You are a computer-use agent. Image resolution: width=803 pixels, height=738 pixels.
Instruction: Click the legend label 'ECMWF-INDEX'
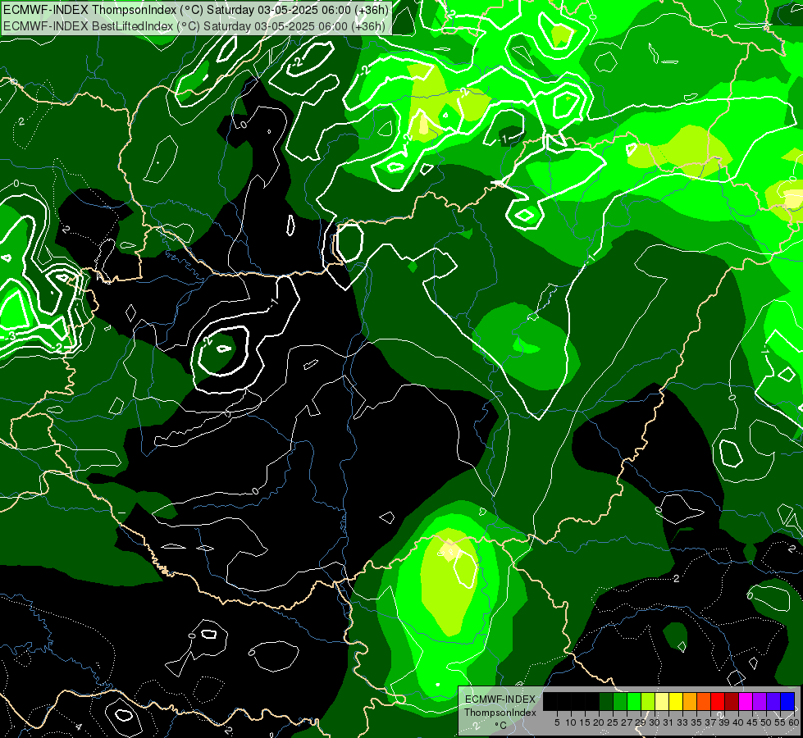[x=500, y=699]
